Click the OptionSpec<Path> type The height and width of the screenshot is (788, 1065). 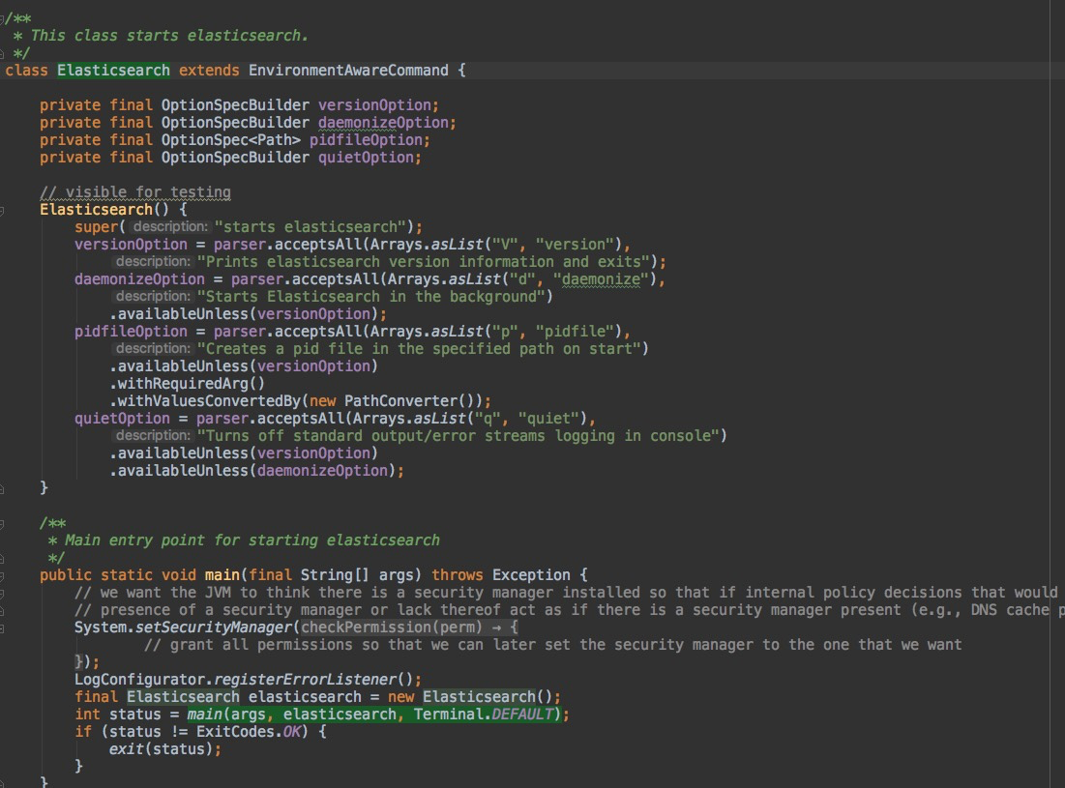(x=231, y=140)
